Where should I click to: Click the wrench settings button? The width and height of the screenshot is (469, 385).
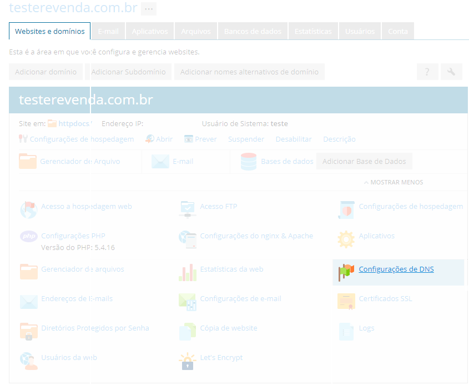click(451, 72)
